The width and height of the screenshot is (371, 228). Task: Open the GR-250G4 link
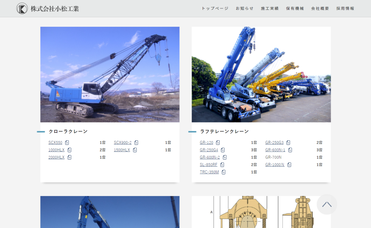(x=209, y=150)
